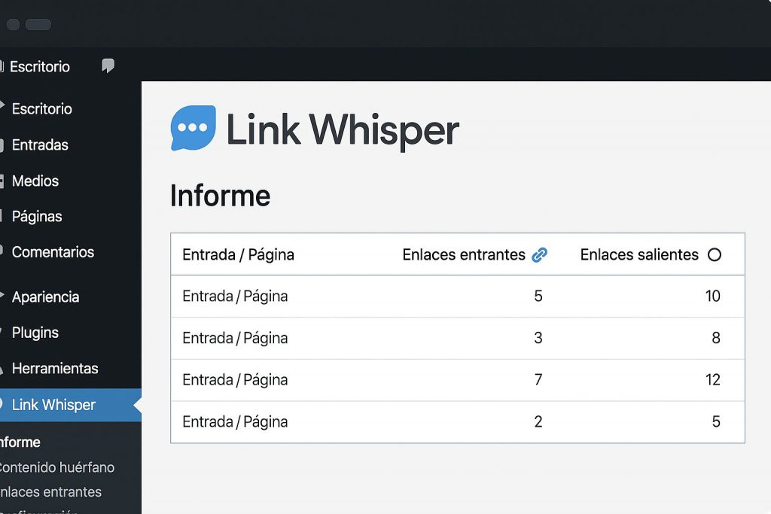Viewport: 771px width, 514px height.
Task: Click the Entradas pushpin icon
Action: [3, 144]
